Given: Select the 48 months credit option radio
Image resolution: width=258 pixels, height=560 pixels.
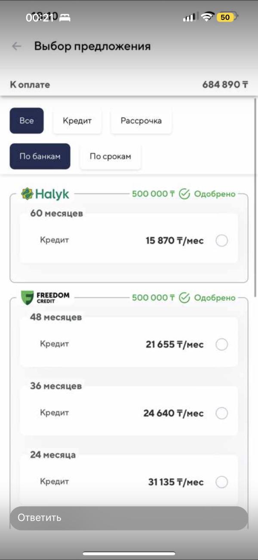Looking at the screenshot, I should (221, 345).
